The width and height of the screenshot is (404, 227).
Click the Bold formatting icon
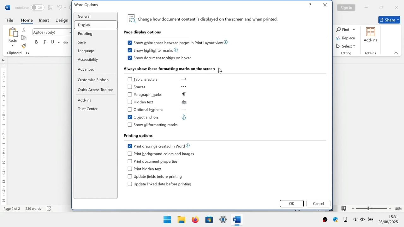[x=36, y=42]
